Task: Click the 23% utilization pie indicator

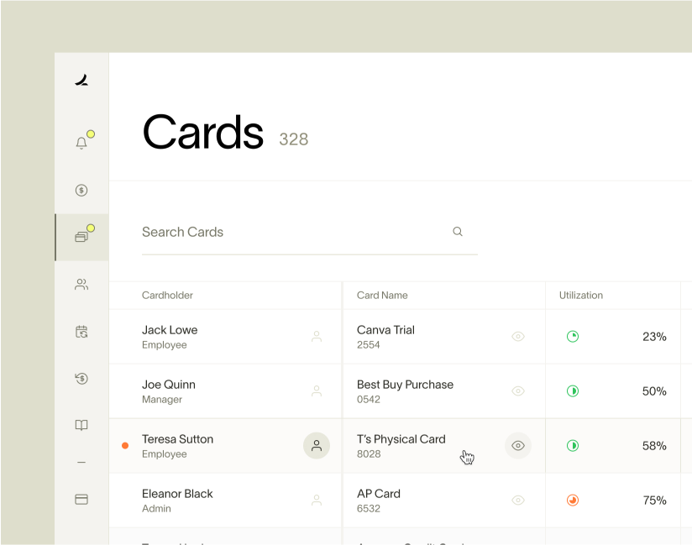Action: pyautogui.click(x=573, y=337)
